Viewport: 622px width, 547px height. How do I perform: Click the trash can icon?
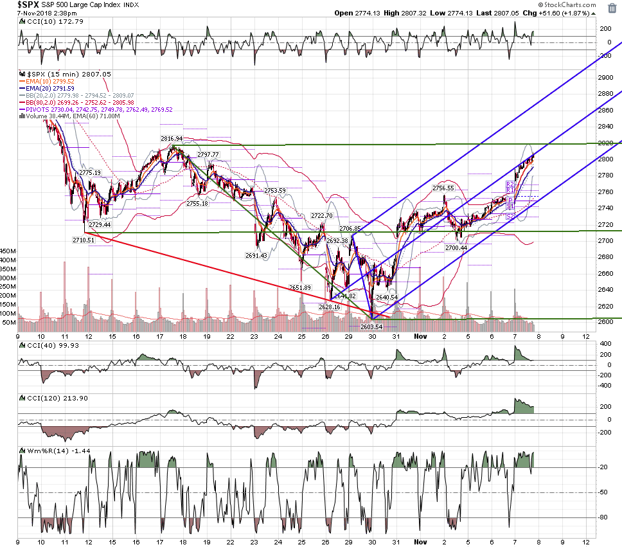(x=612, y=8)
